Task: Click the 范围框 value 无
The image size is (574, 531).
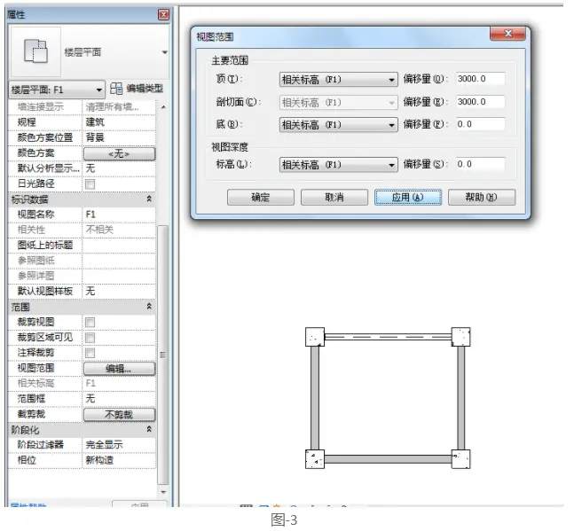Action: click(119, 399)
